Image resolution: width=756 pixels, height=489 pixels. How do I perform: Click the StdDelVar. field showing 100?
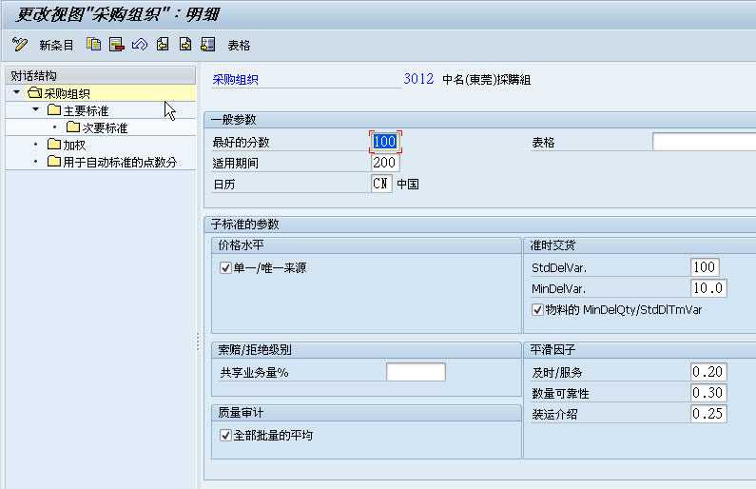(x=705, y=267)
